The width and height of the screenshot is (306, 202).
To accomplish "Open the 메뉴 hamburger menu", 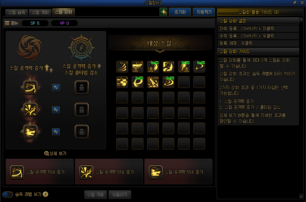I will point(11,23).
